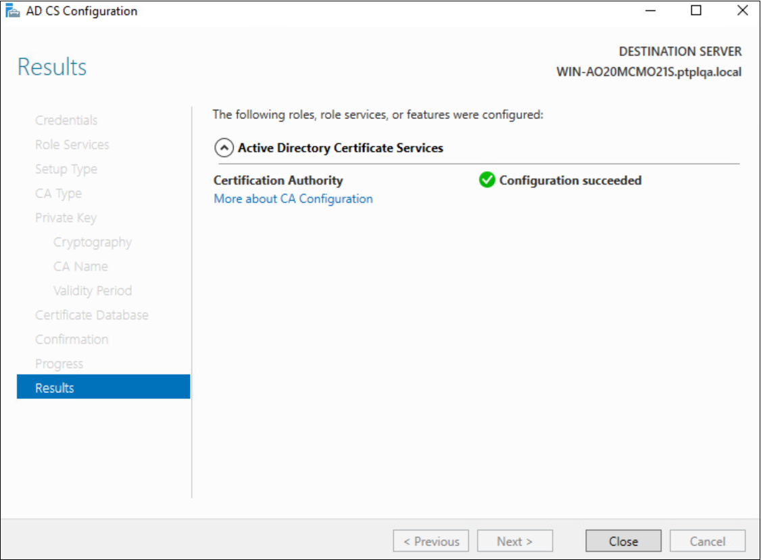Select the Role Services step
Viewport: 761px width, 560px height.
(72, 145)
